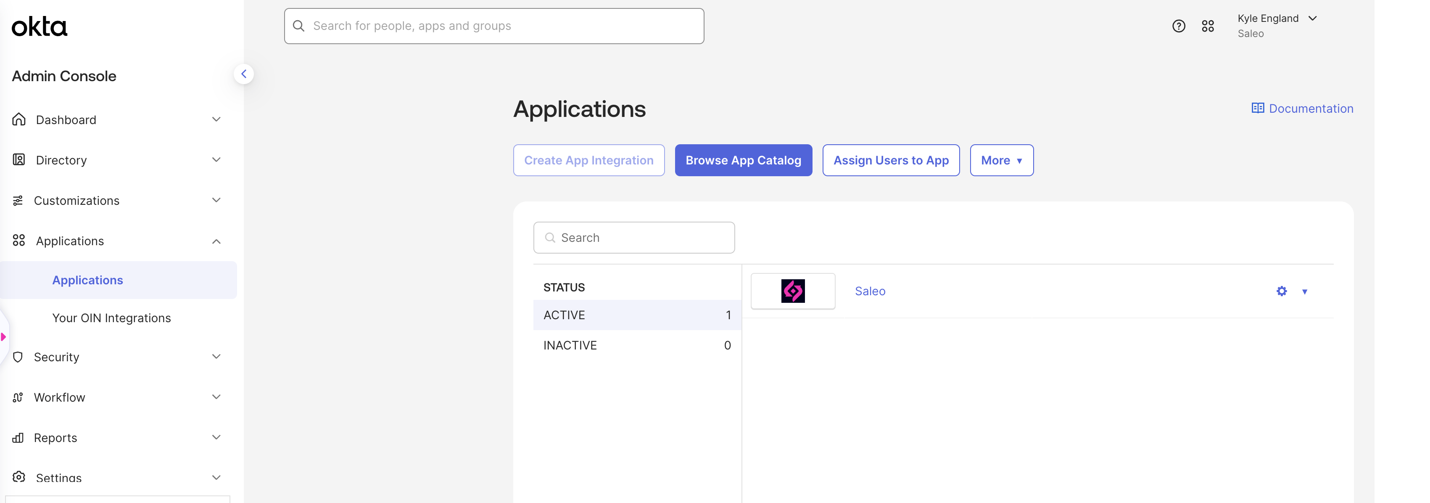Open the Kyle England account dropdown
1430x503 pixels.
[1277, 26]
